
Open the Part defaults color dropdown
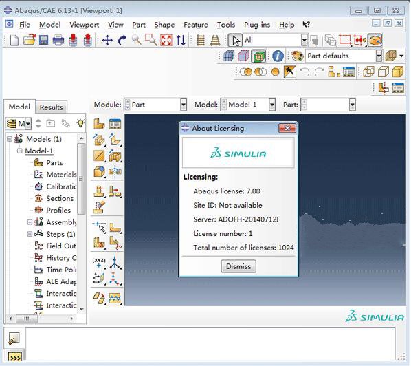coord(379,56)
